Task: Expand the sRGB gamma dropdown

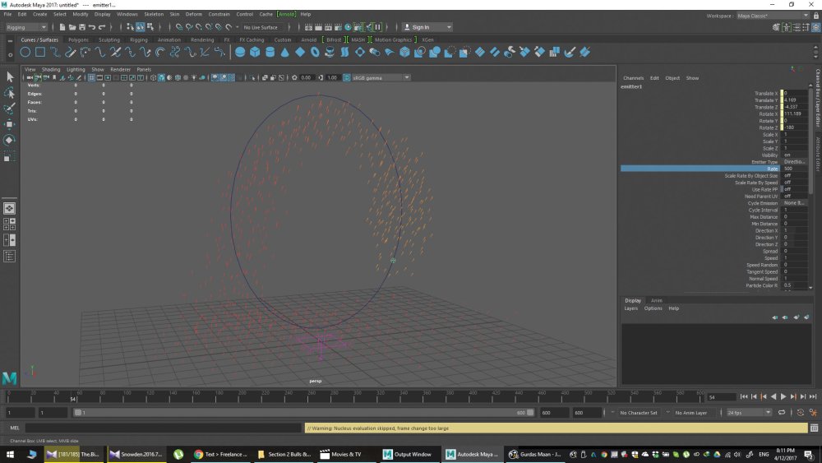Action: click(x=376, y=77)
